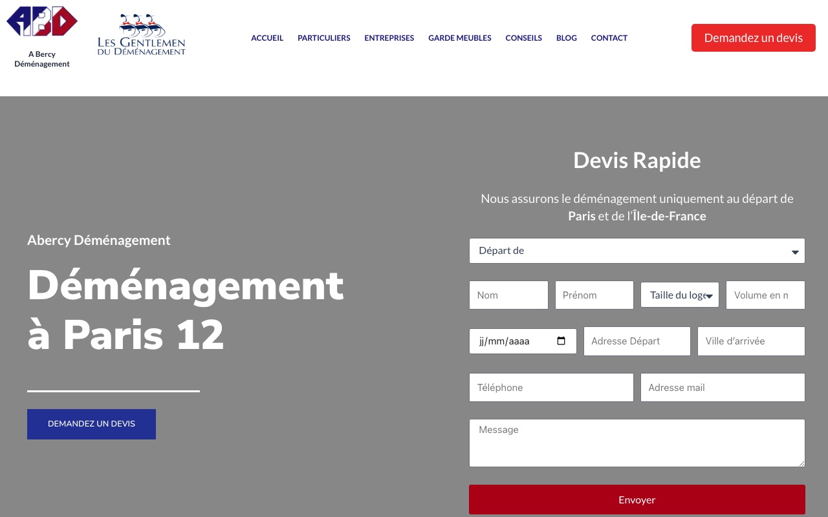Click inside the Message textarea
The height and width of the screenshot is (517, 828).
637,443
